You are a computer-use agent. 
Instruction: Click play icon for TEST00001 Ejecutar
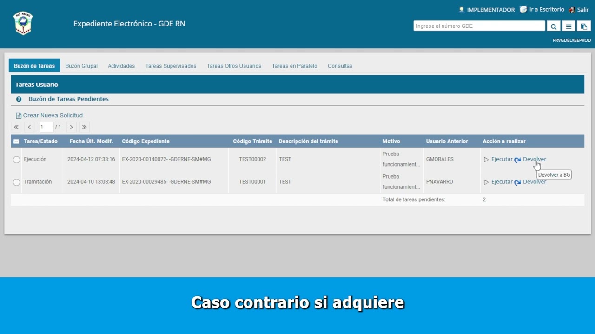pos(486,182)
